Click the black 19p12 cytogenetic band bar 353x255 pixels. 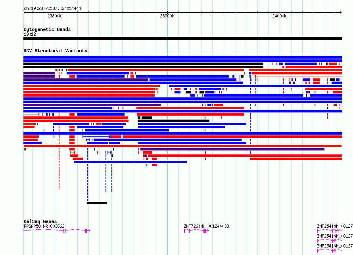click(x=182, y=38)
